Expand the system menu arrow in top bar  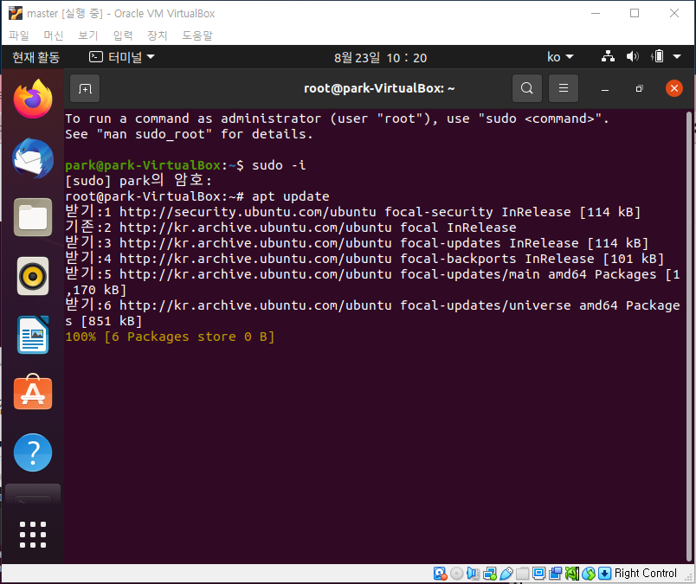point(677,57)
